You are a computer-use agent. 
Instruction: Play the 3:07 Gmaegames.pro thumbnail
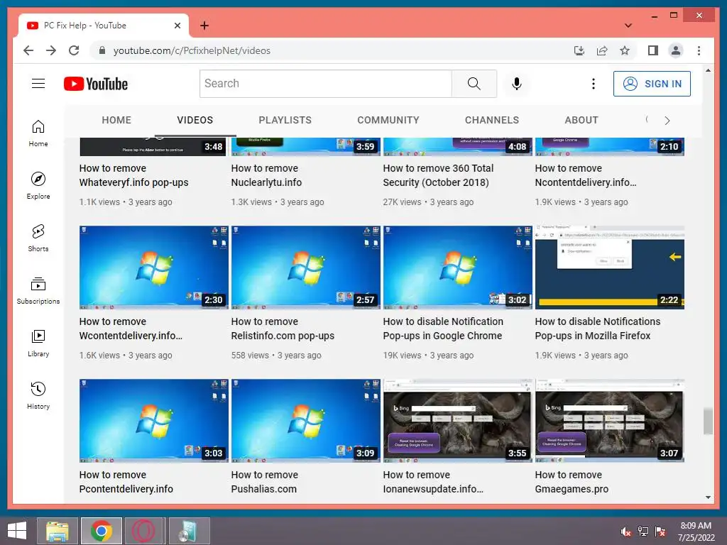(x=610, y=421)
